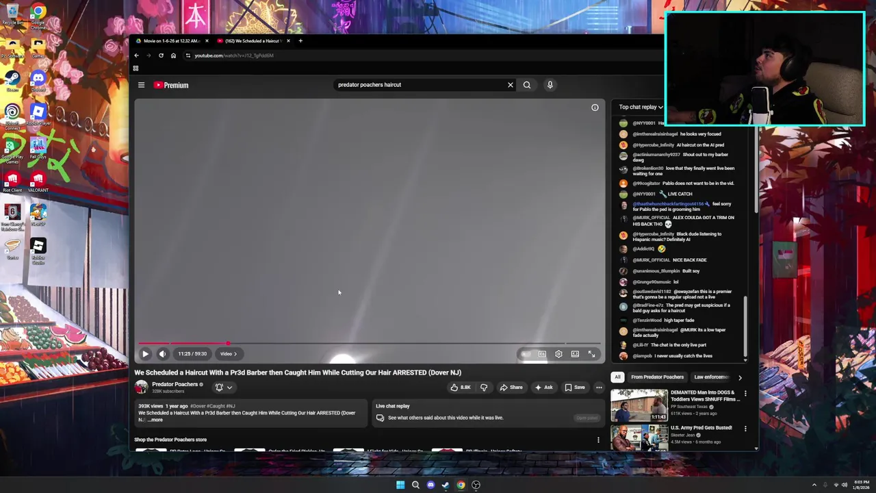
Task: Open options for 'U.S. Army Pred' video
Action: [745, 429]
